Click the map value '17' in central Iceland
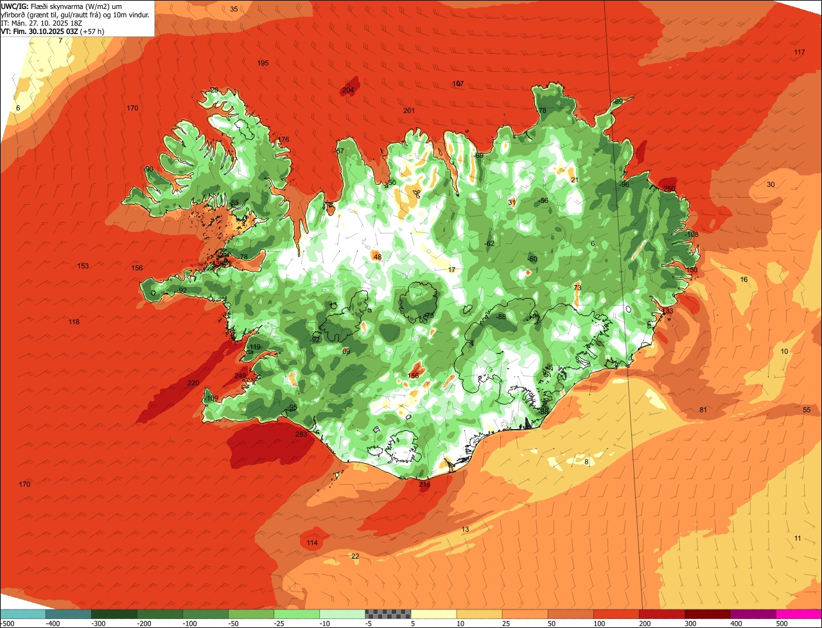The image size is (822, 628). (x=451, y=270)
